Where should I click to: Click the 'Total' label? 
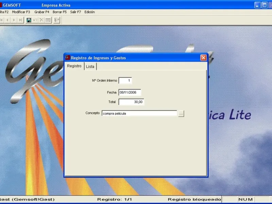112,102
